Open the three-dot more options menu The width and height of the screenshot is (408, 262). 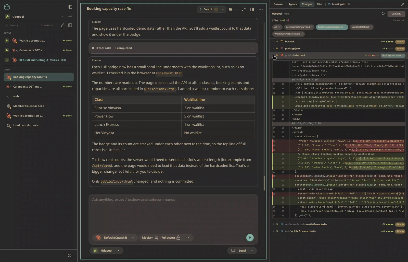coord(261,9)
